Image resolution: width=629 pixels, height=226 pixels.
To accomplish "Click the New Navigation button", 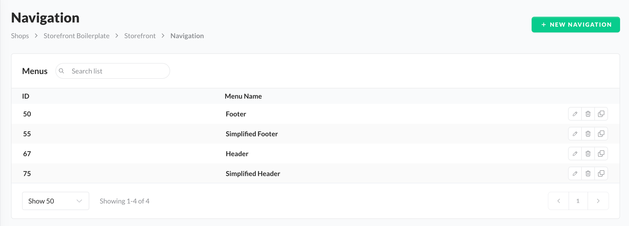I will [576, 25].
